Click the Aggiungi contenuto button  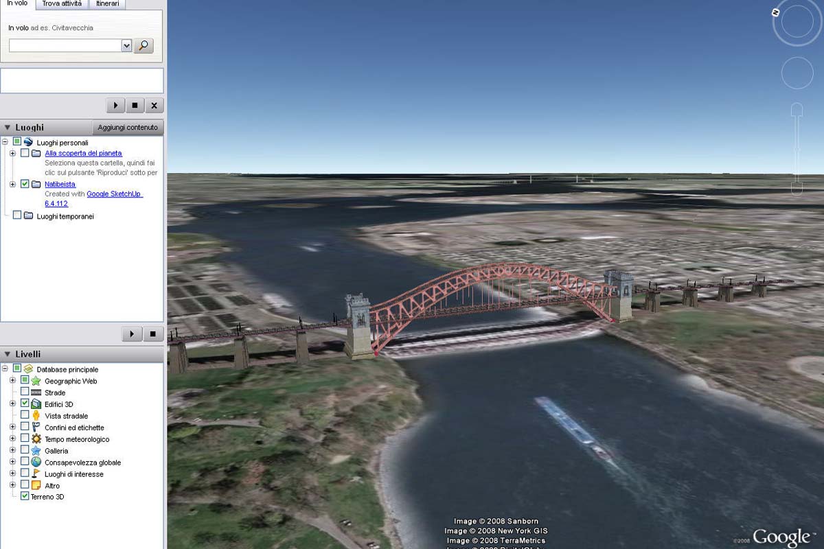pos(128,127)
